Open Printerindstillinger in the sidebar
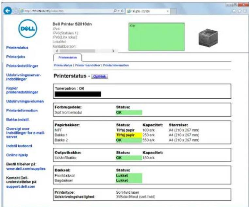Viewport: 249px width, 207px height. 22,66
